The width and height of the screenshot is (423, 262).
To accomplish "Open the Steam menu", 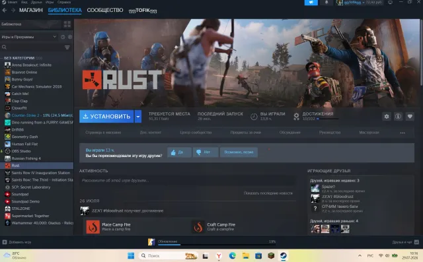I will click(x=12, y=2).
